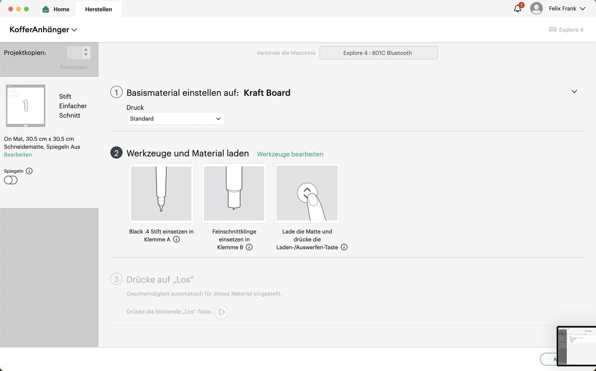This screenshot has width=596, height=371.
Task: Select the mat 1 preview thumbnail
Action: point(25,106)
